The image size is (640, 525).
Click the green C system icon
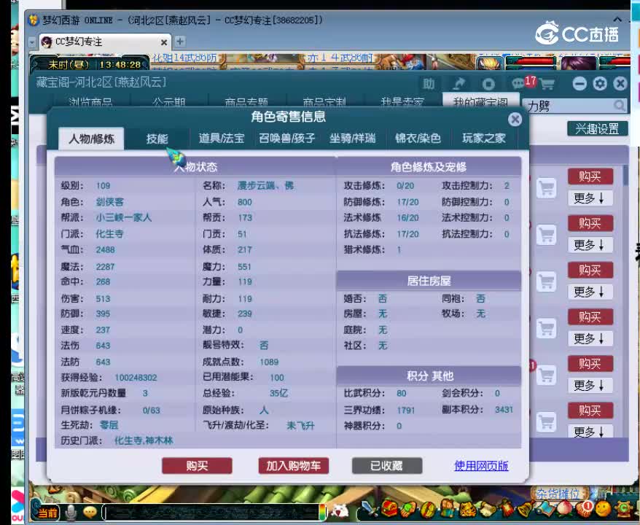click(623, 509)
